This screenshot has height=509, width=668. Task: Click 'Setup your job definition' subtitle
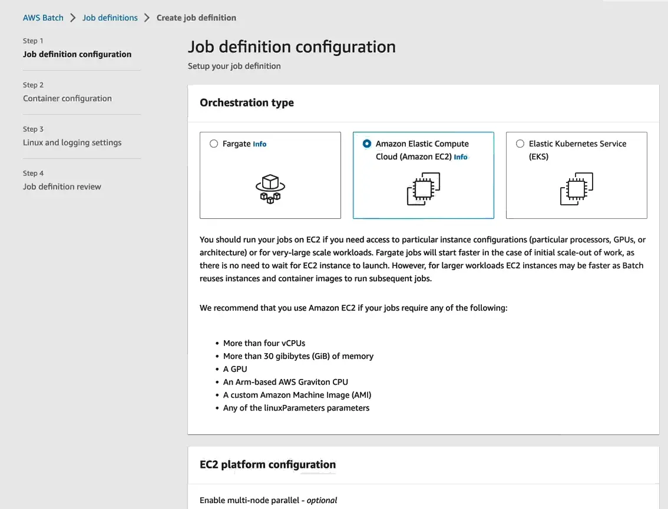234,66
